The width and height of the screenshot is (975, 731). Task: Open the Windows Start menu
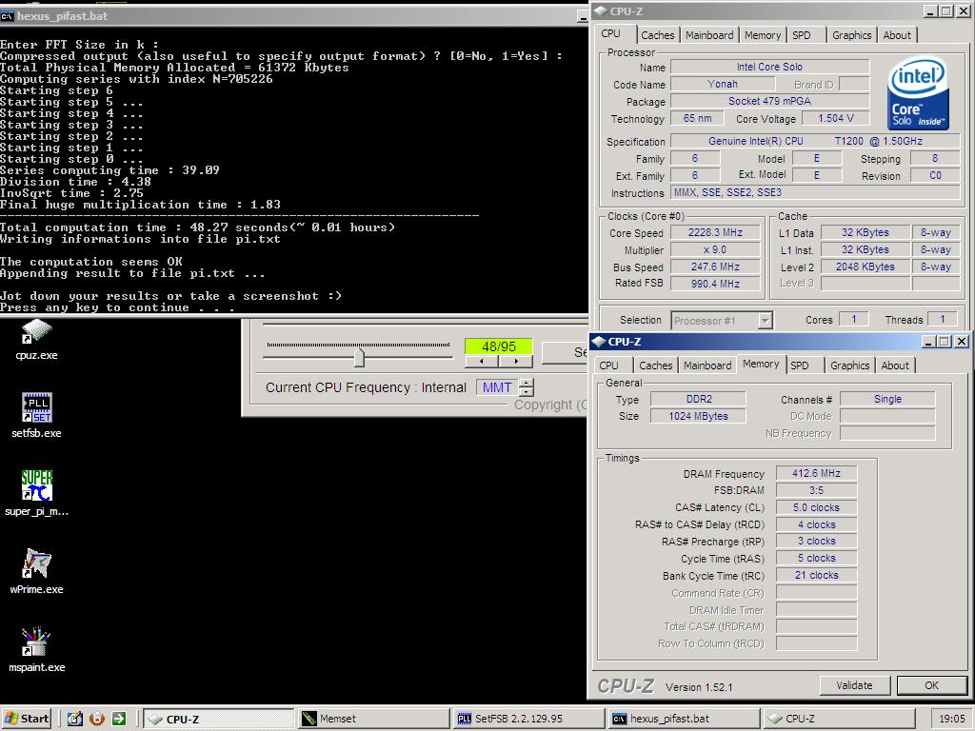[26, 719]
